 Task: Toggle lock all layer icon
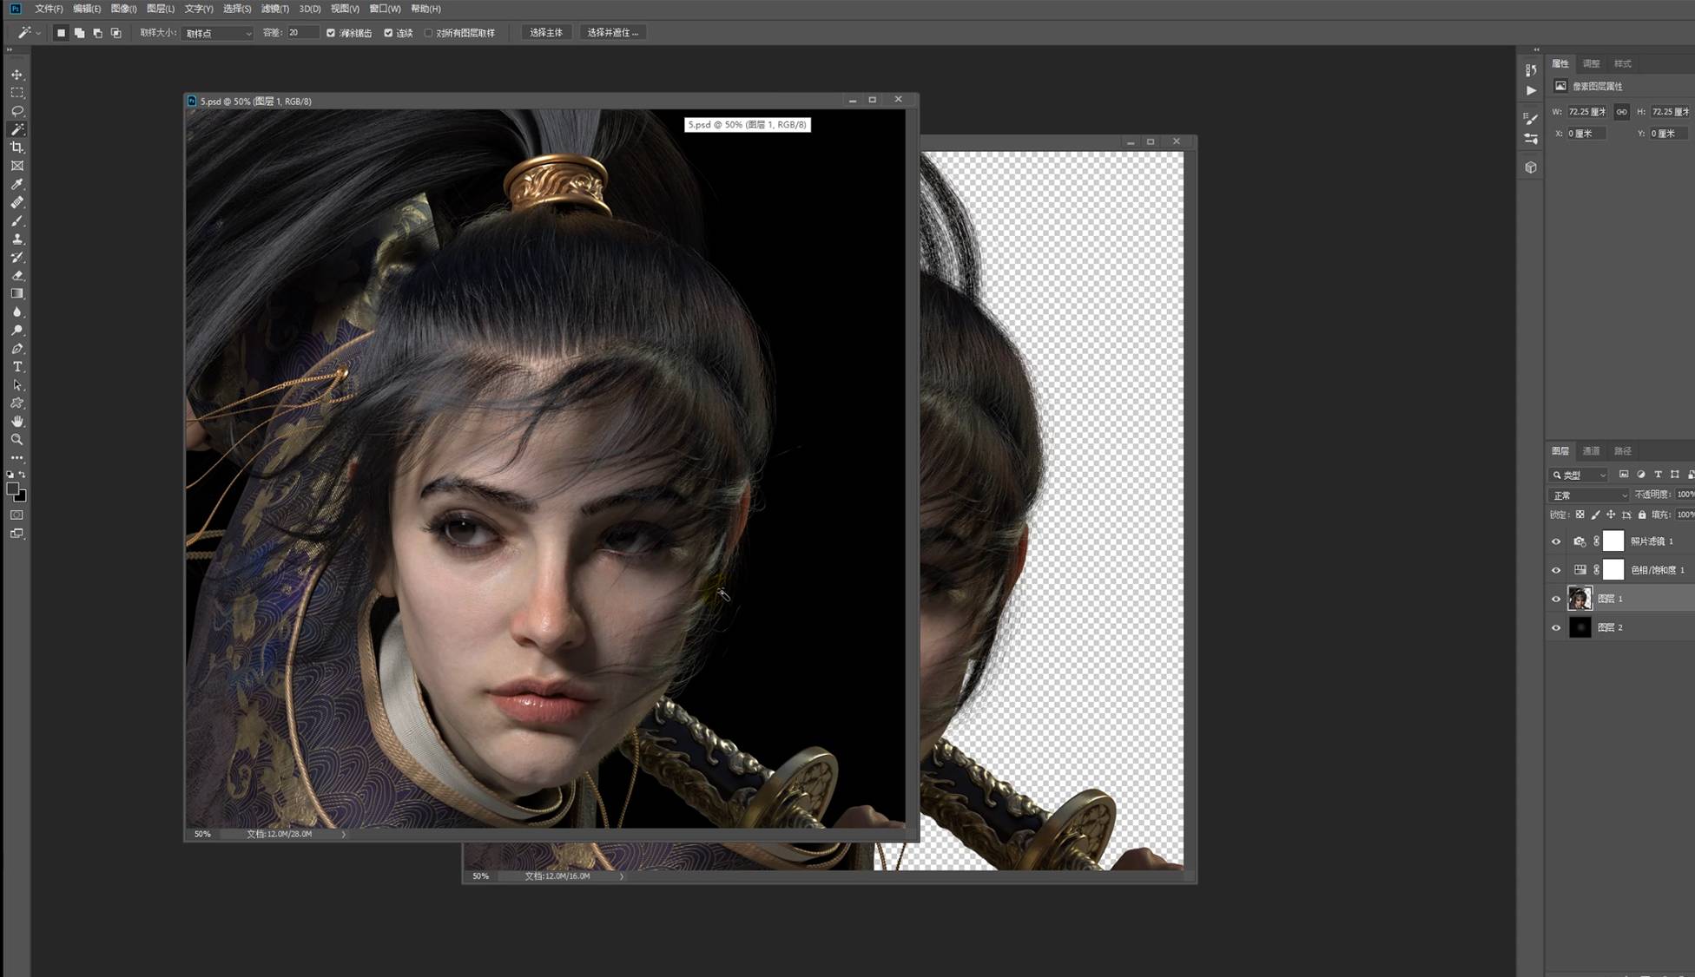click(1642, 515)
